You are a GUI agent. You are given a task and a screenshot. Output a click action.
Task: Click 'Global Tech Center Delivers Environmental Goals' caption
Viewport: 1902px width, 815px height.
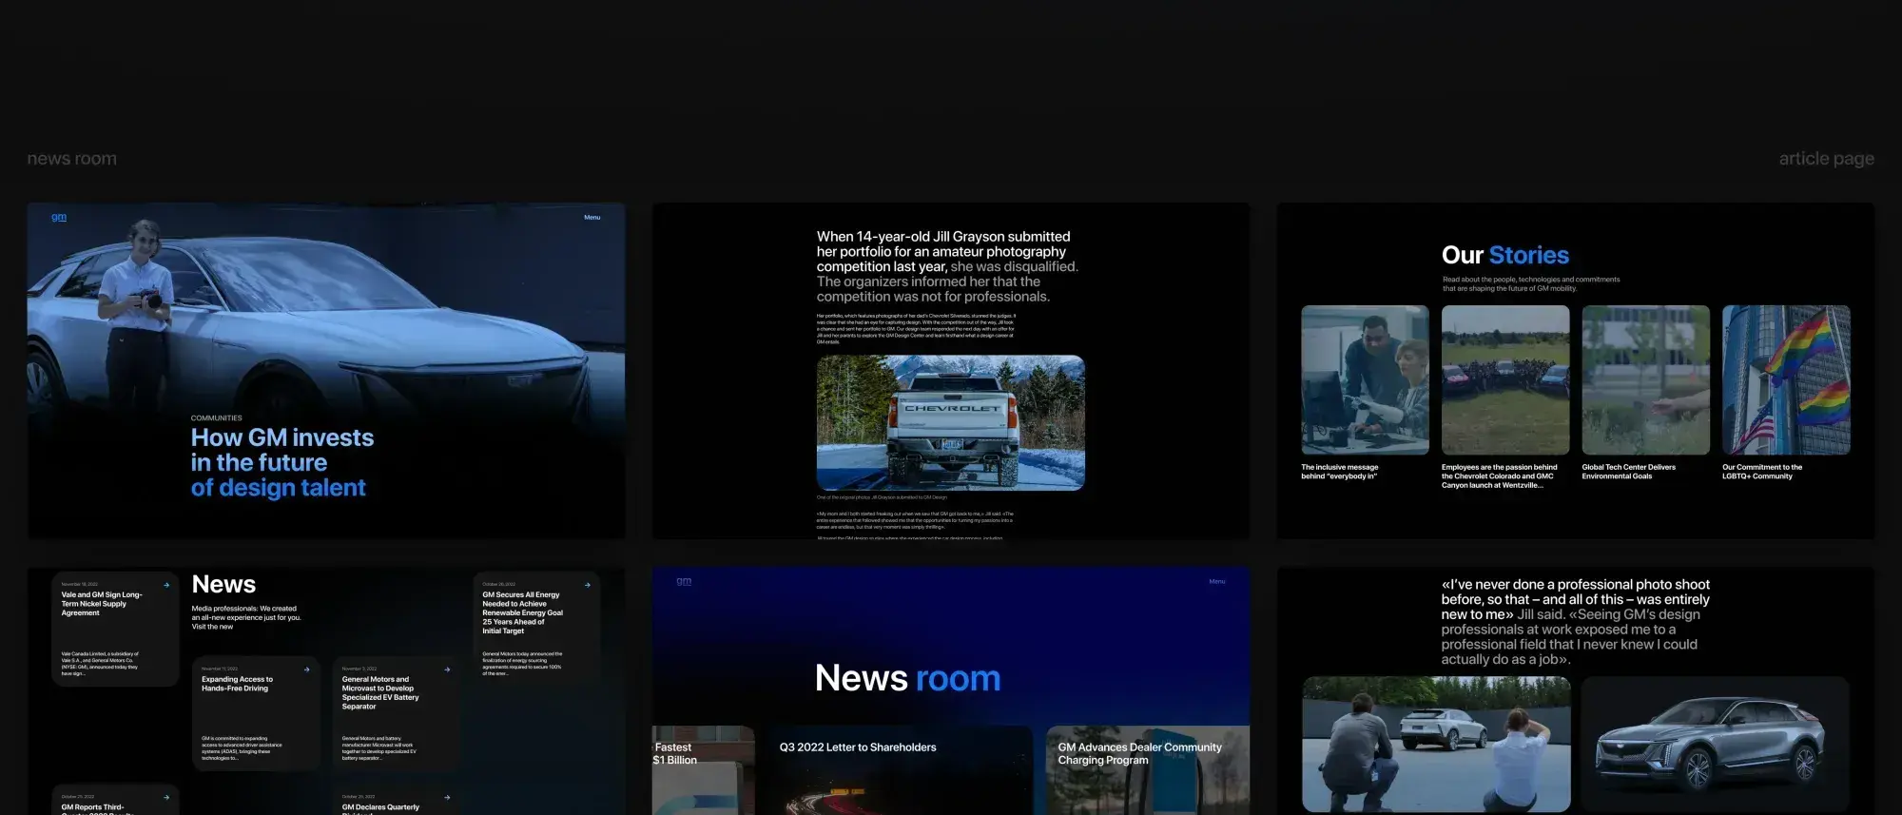(1628, 472)
